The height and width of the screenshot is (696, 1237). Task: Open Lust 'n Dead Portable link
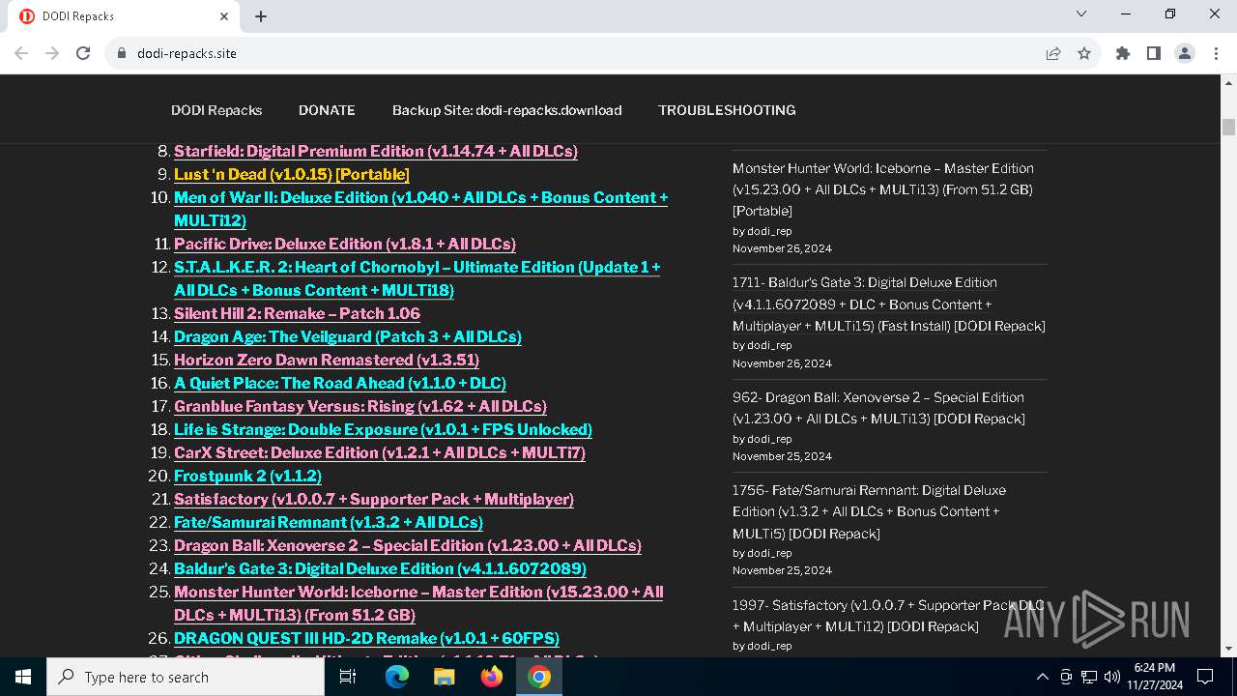(292, 174)
